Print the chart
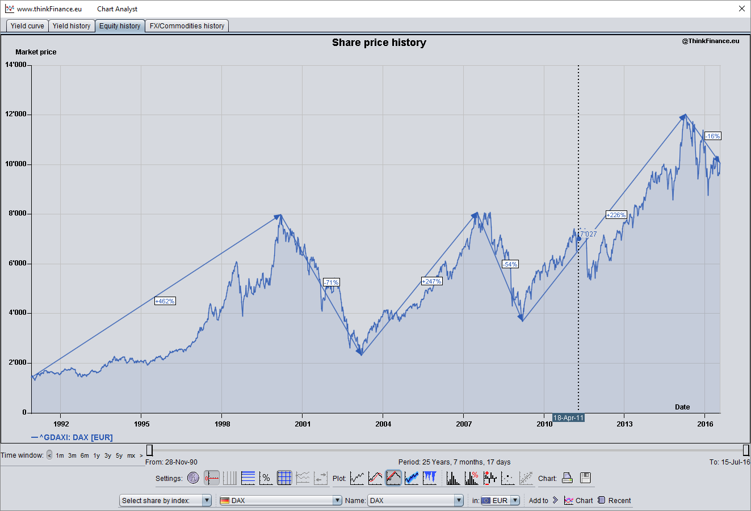 [567, 478]
